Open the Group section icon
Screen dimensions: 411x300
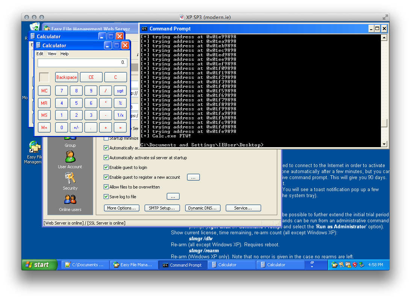tap(70, 138)
